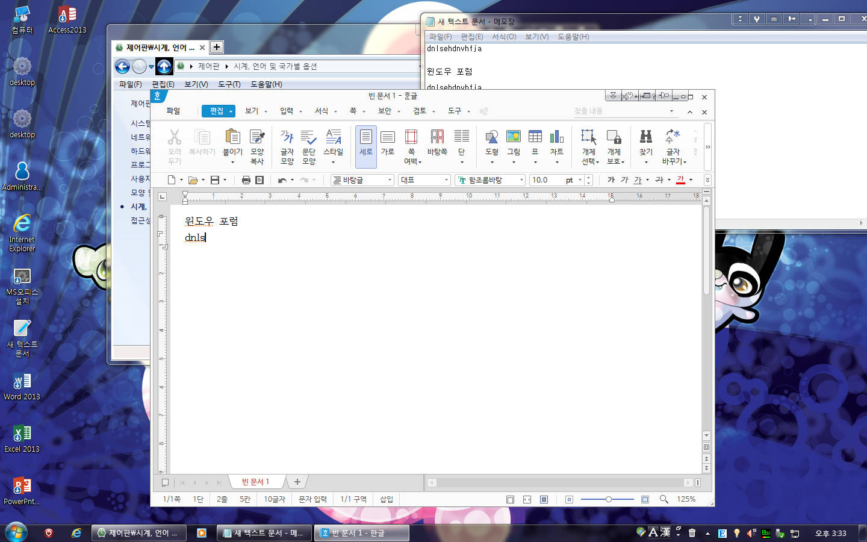Viewport: 867px width, 542px height.
Task: Click the New Document icon in toolbar
Action: [x=172, y=180]
